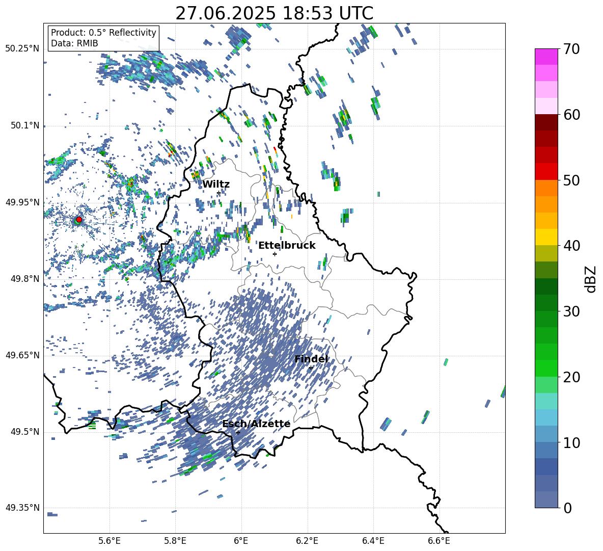Screen dimensions: 603x551
Task: Click the yellow colorbar segment above 40
Action: pyautogui.click(x=546, y=237)
